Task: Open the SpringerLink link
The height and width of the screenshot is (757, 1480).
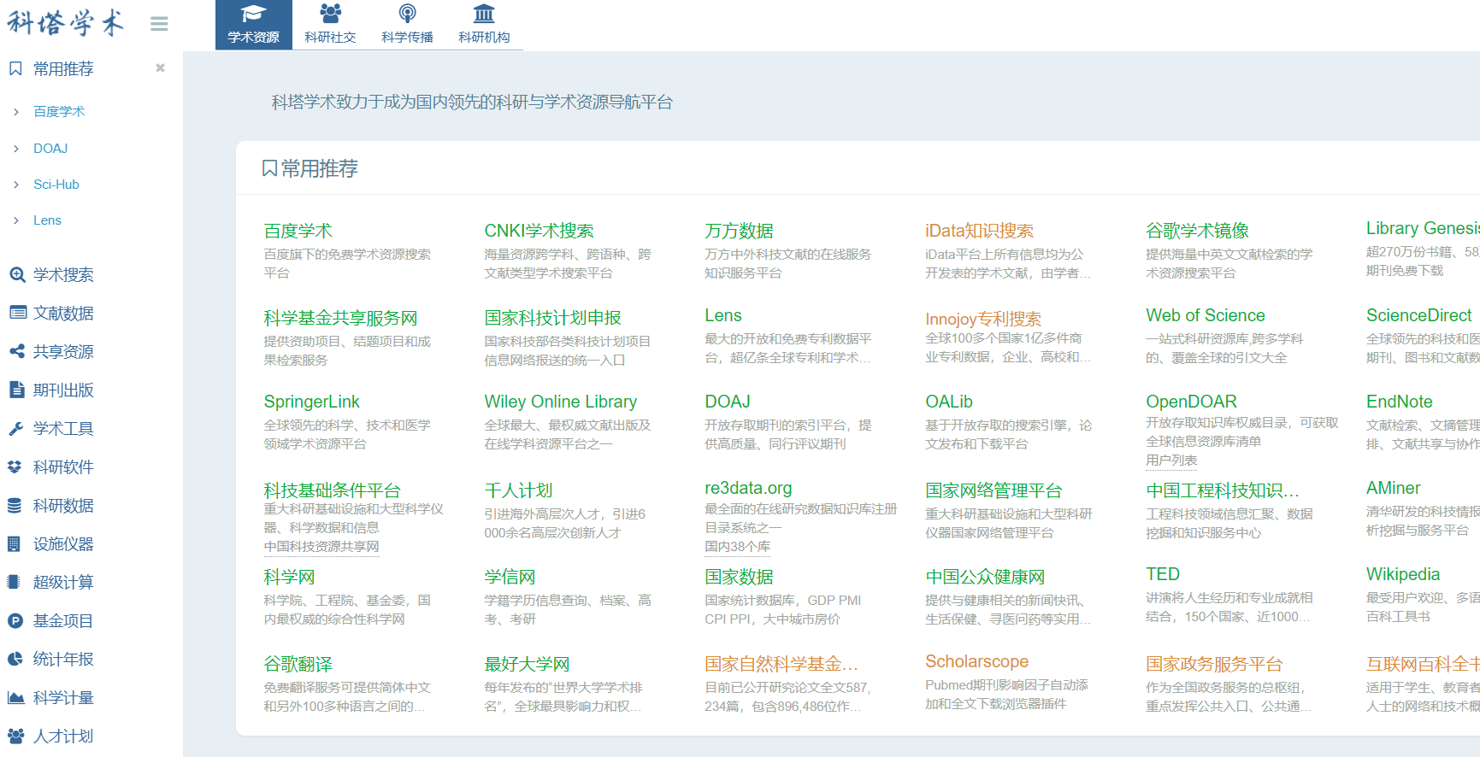Action: [311, 402]
